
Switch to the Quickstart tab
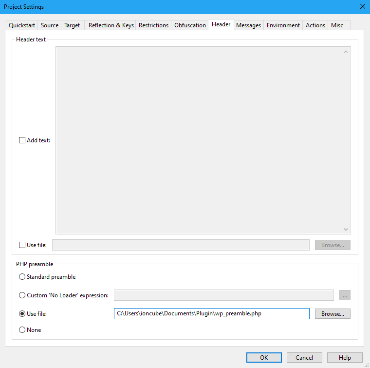pyautogui.click(x=22, y=25)
